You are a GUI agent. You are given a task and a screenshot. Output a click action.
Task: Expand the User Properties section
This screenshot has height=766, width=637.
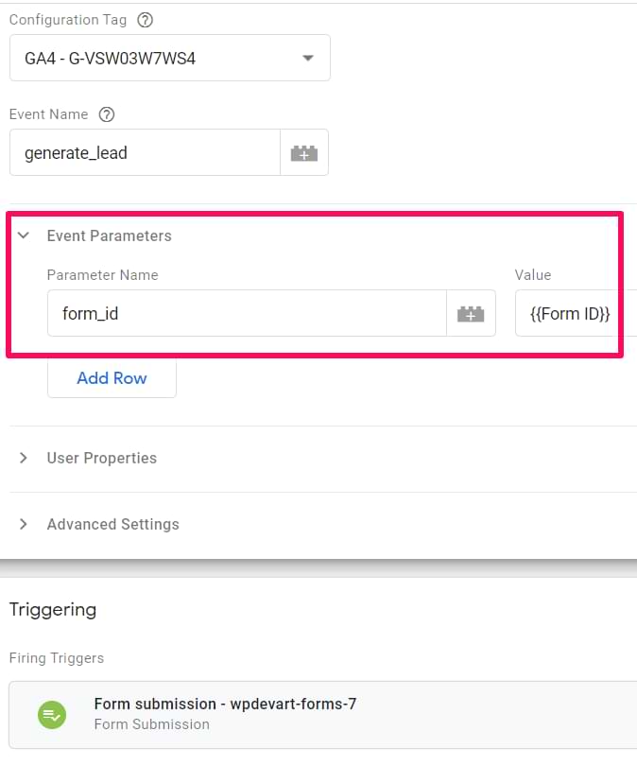click(24, 458)
